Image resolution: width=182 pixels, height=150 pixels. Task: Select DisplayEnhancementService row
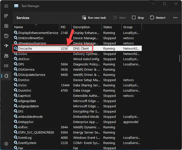click(x=77, y=33)
